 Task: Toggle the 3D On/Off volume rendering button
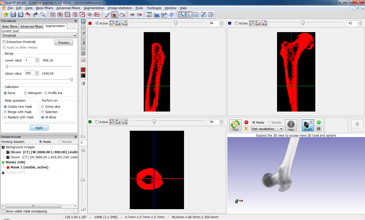(x=308, y=125)
